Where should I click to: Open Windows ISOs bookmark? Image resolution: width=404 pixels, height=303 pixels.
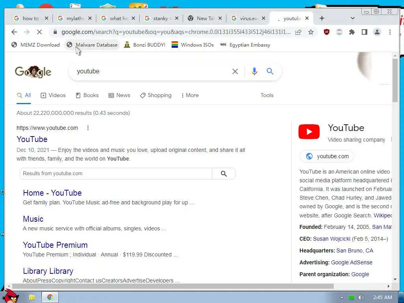193,45
